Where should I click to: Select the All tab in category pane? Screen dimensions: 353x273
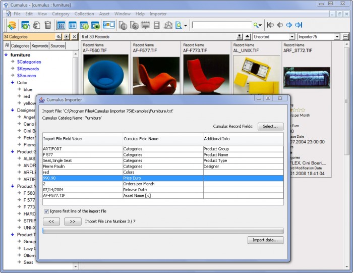[7, 45]
